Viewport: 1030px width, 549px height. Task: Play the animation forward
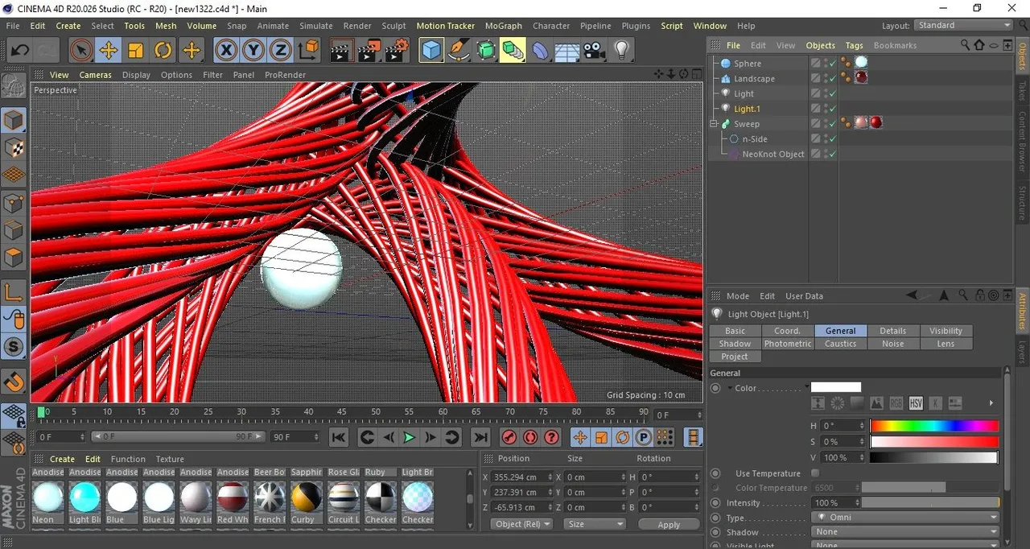[409, 437]
